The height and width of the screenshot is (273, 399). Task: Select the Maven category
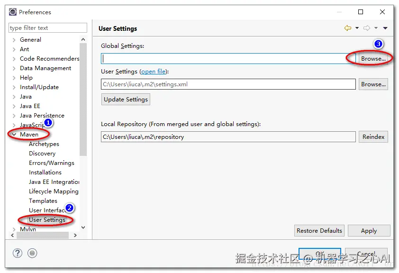[x=29, y=134]
